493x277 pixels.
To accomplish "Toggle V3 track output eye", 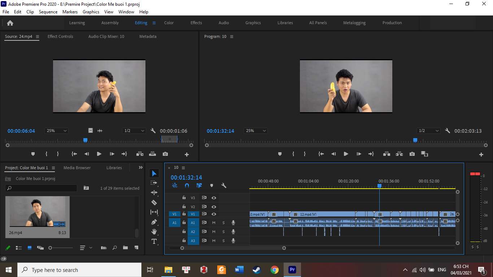I will tap(214, 198).
